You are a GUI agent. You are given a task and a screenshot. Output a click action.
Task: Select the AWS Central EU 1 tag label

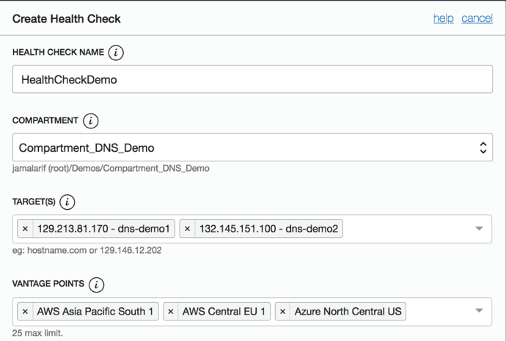pos(224,312)
